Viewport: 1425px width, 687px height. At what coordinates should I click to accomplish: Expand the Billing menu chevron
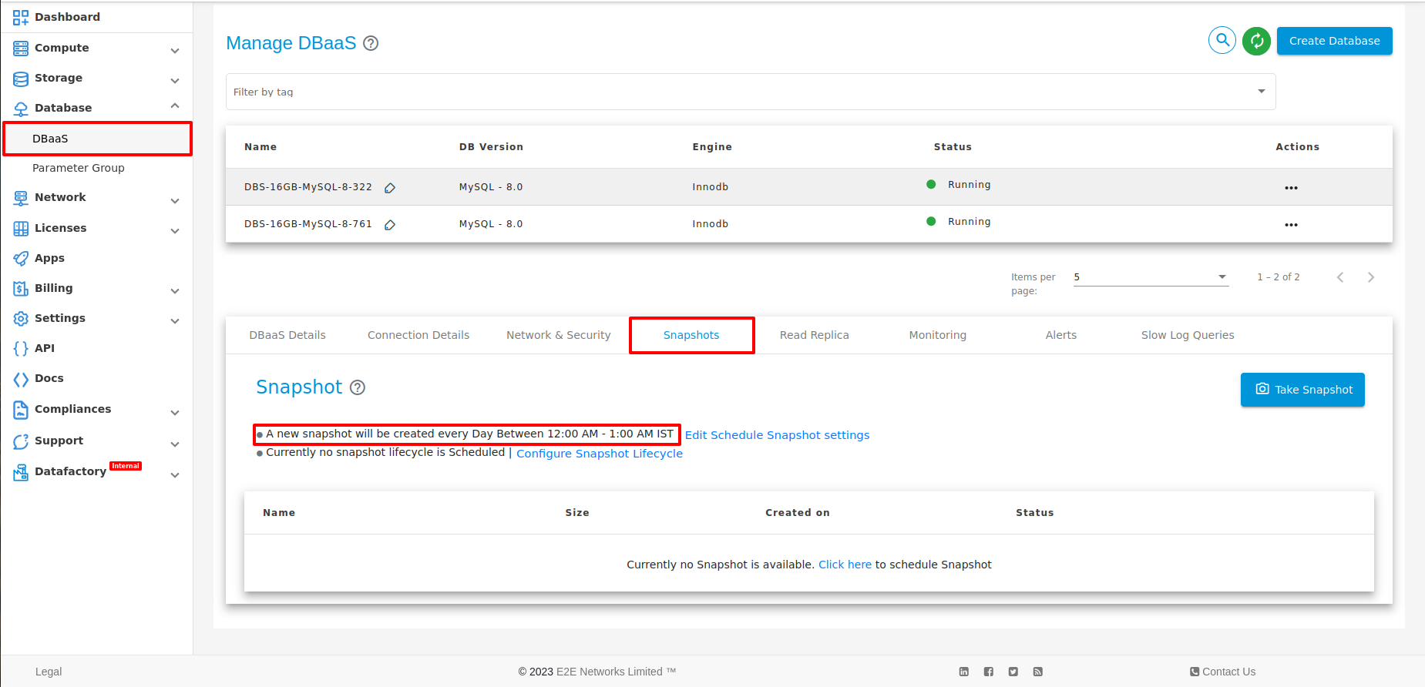coord(175,291)
